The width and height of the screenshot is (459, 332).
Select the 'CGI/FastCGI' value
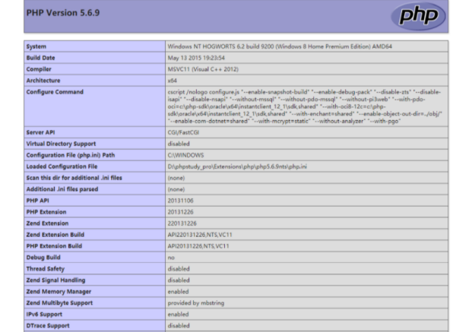coord(183,132)
